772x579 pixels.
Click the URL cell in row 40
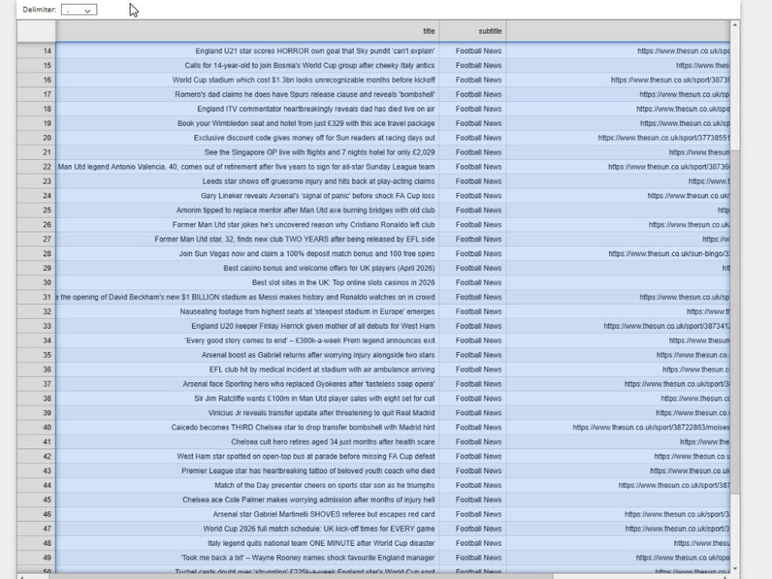[x=618, y=428]
